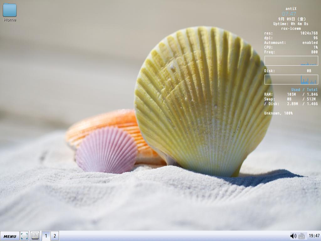This screenshot has width=321, height=241.
Task: Click the CPU usage graph box
Action: click(x=291, y=61)
